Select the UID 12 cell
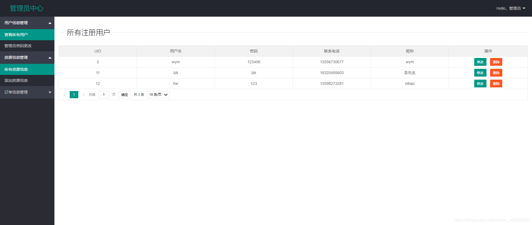The image size is (532, 225). tap(98, 84)
